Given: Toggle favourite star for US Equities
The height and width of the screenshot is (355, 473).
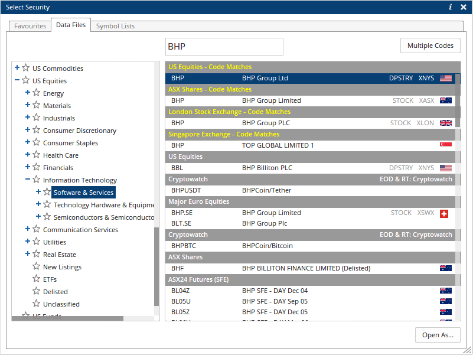Looking at the screenshot, I should tap(26, 80).
